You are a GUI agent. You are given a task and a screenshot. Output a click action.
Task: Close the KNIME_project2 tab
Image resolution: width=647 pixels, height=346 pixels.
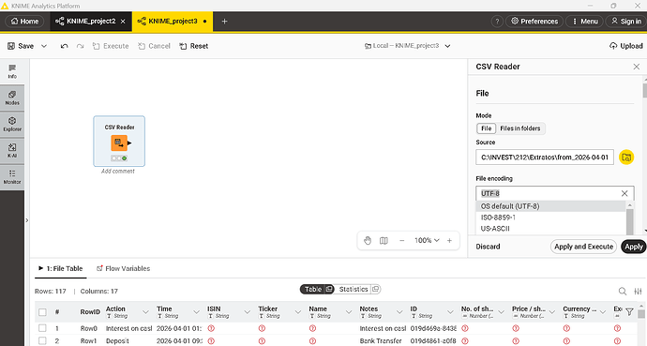tap(123, 22)
